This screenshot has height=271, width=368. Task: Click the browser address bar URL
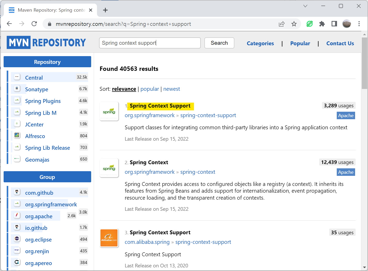pos(123,24)
